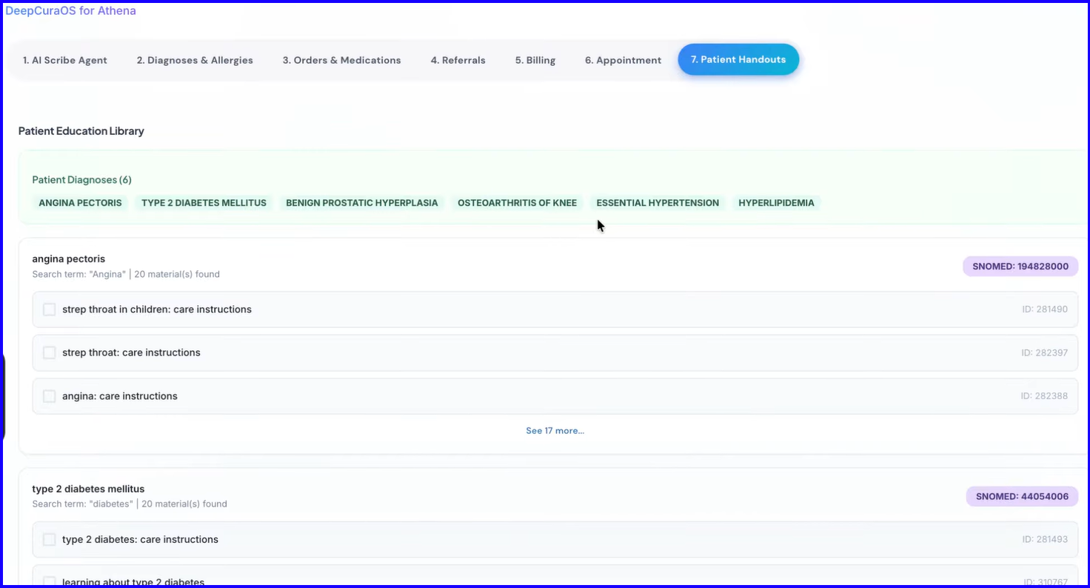Click the SNOMED: 194828000 badge
The height and width of the screenshot is (588, 1090).
[1020, 267]
